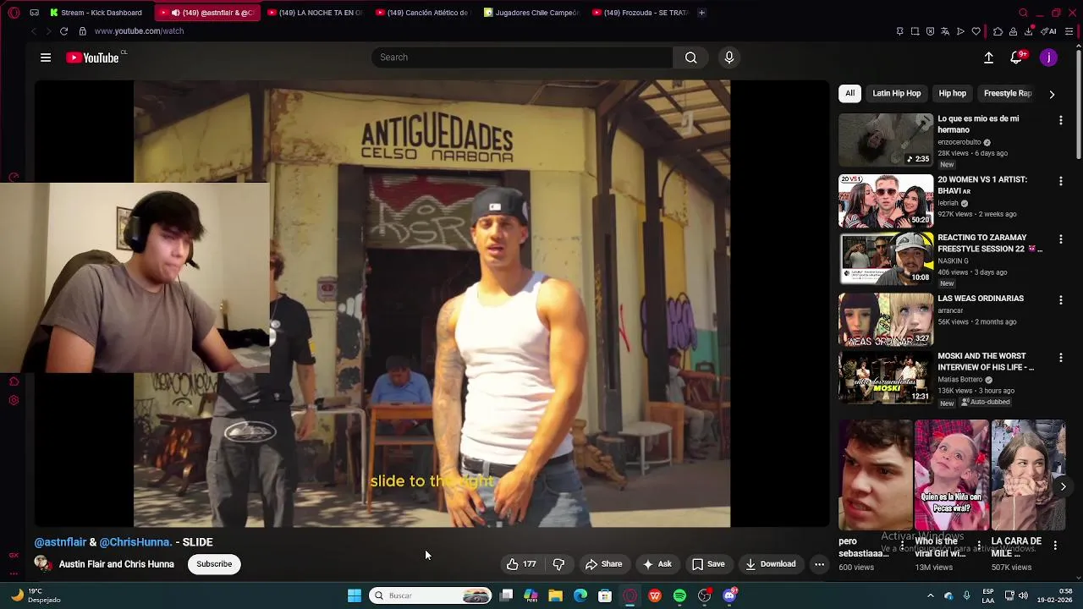Open Discord from the taskbar
This screenshot has width=1083, height=609.
(729, 595)
